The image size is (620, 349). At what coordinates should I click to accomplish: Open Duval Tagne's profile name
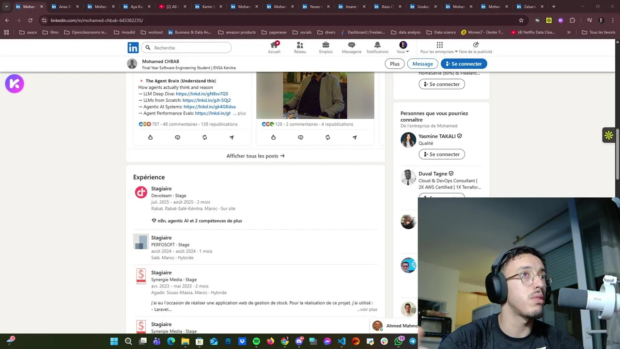click(433, 174)
